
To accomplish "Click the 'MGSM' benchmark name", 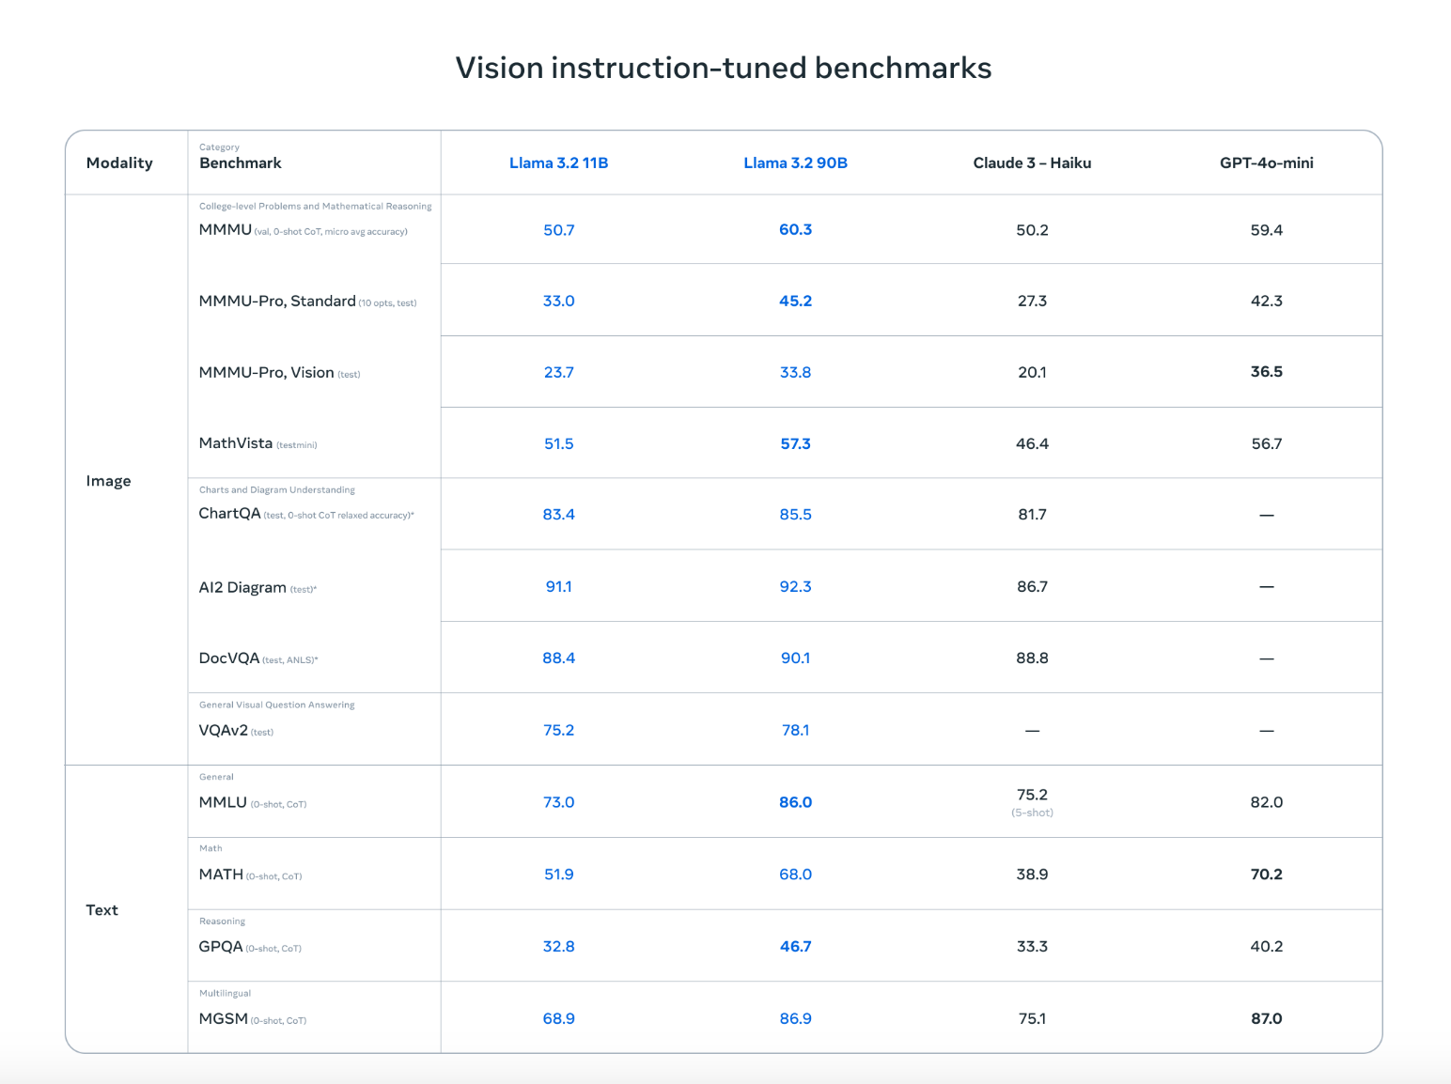I will point(224,1018).
